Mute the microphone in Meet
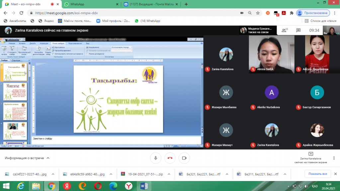This screenshot has width=340, height=191. [x=155, y=158]
